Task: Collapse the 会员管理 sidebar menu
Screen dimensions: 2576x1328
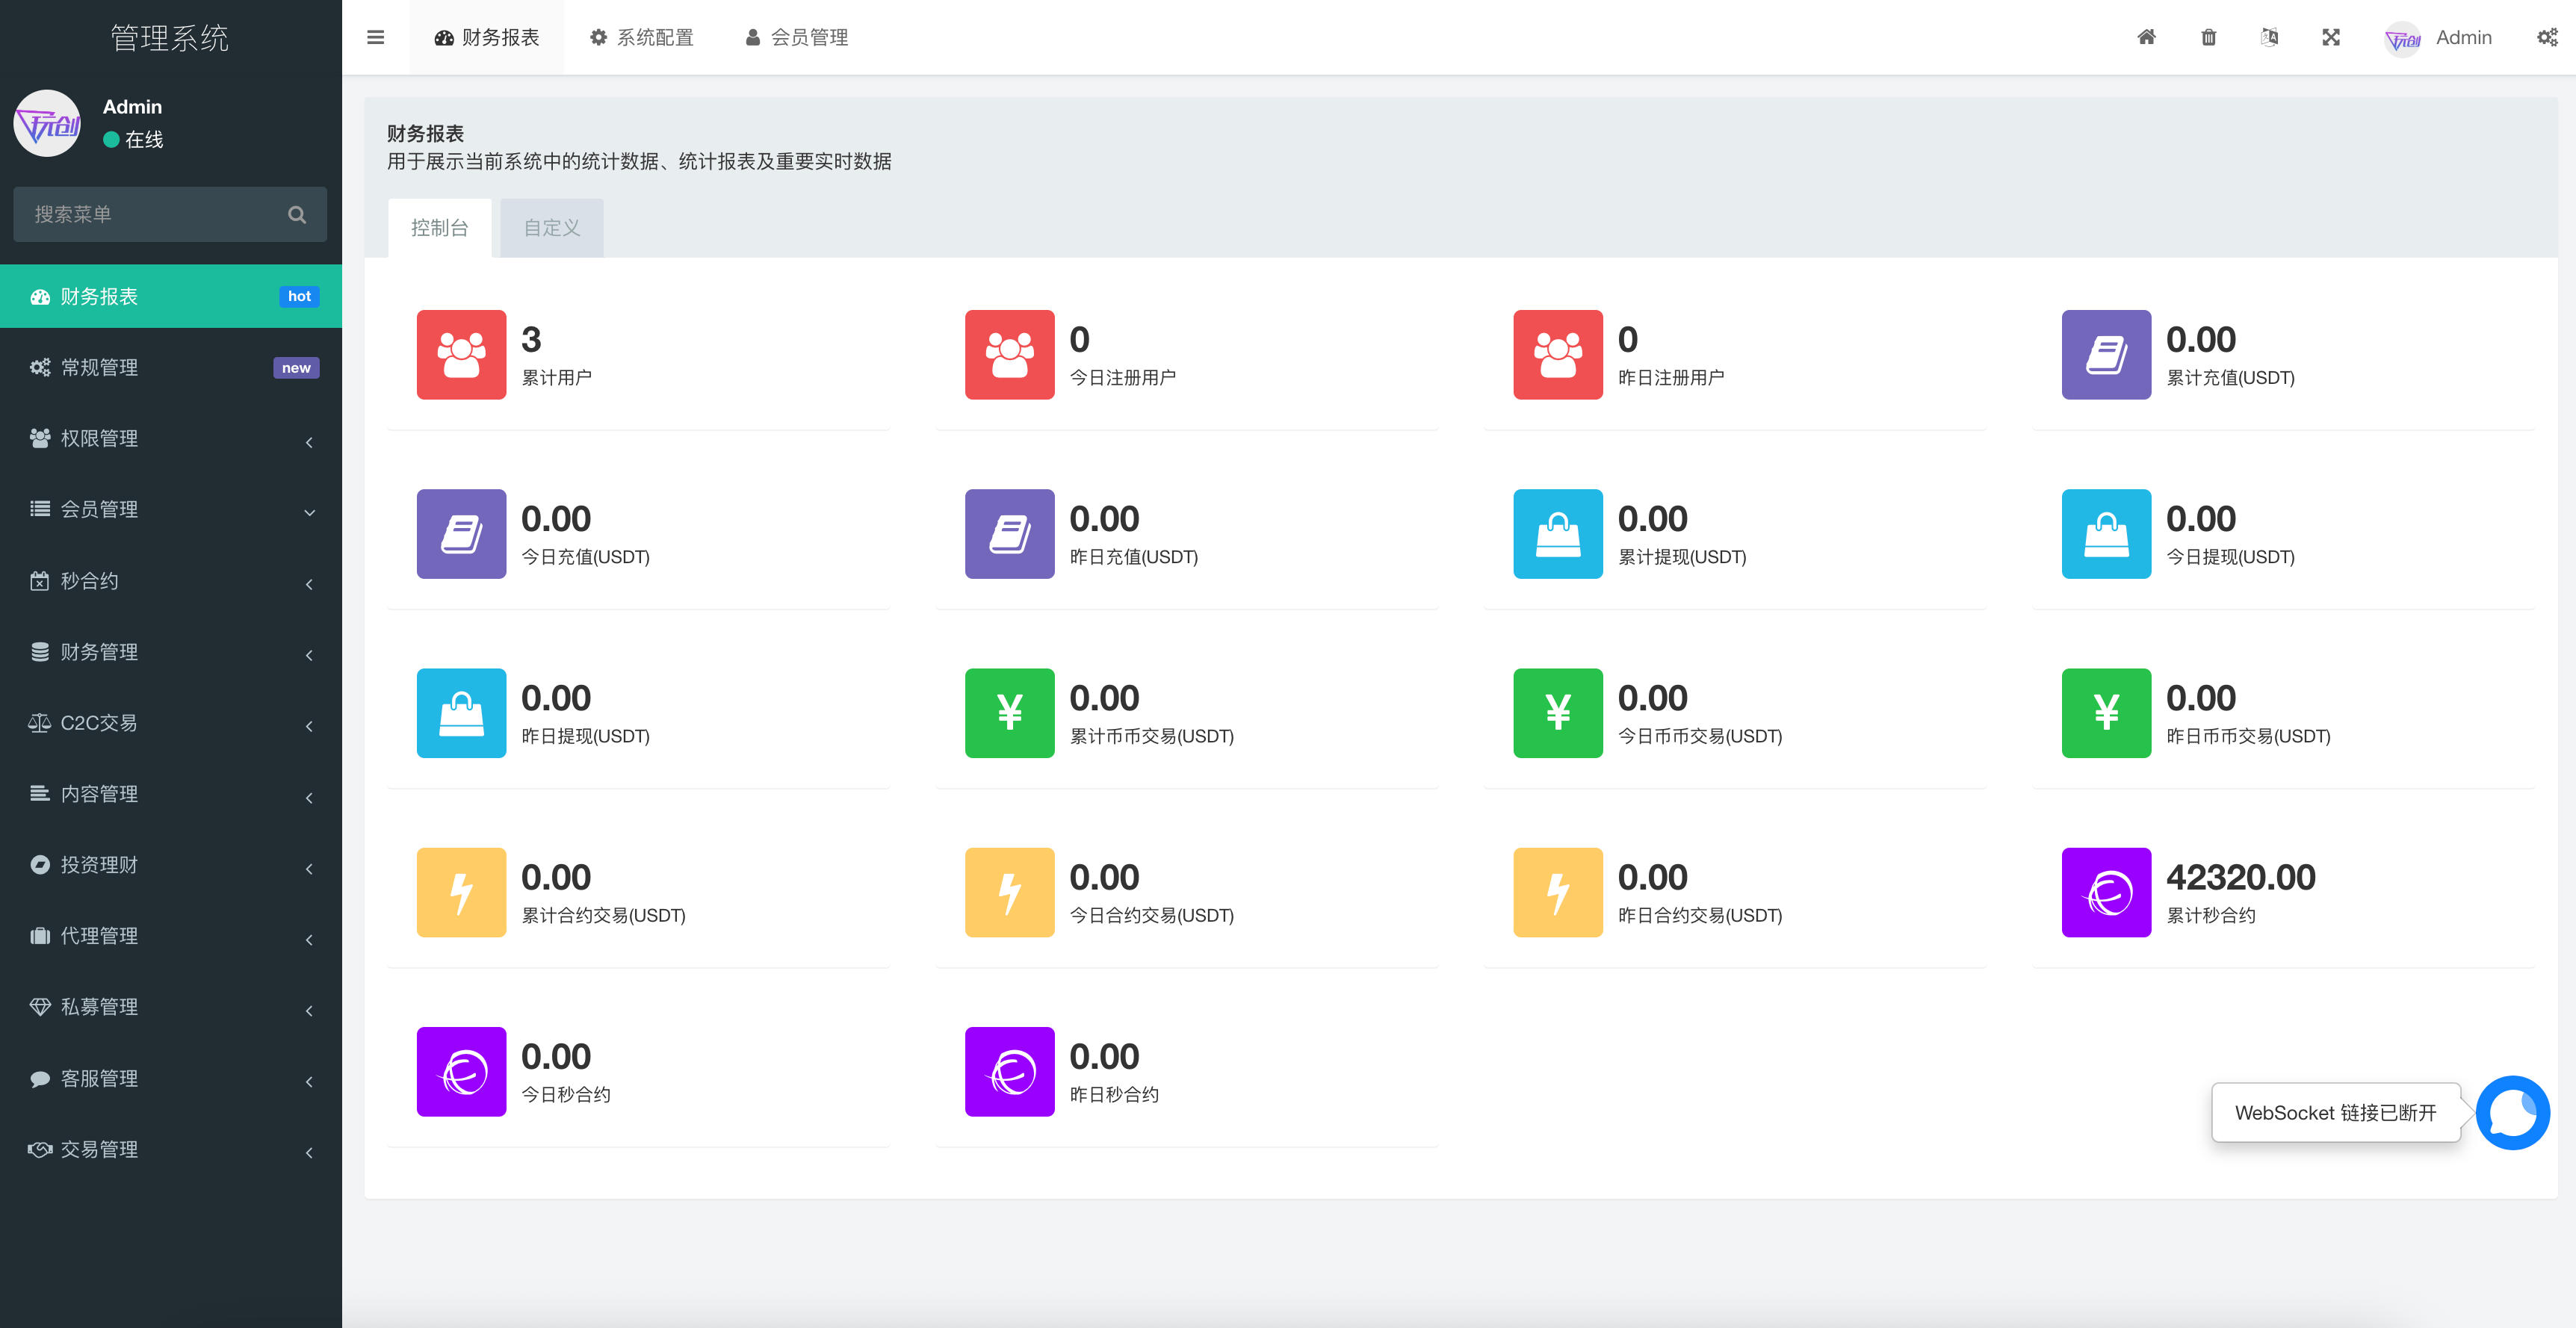Action: 171,509
